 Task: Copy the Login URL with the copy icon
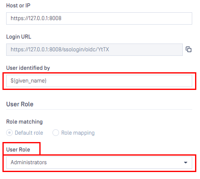pyautogui.click(x=189, y=49)
